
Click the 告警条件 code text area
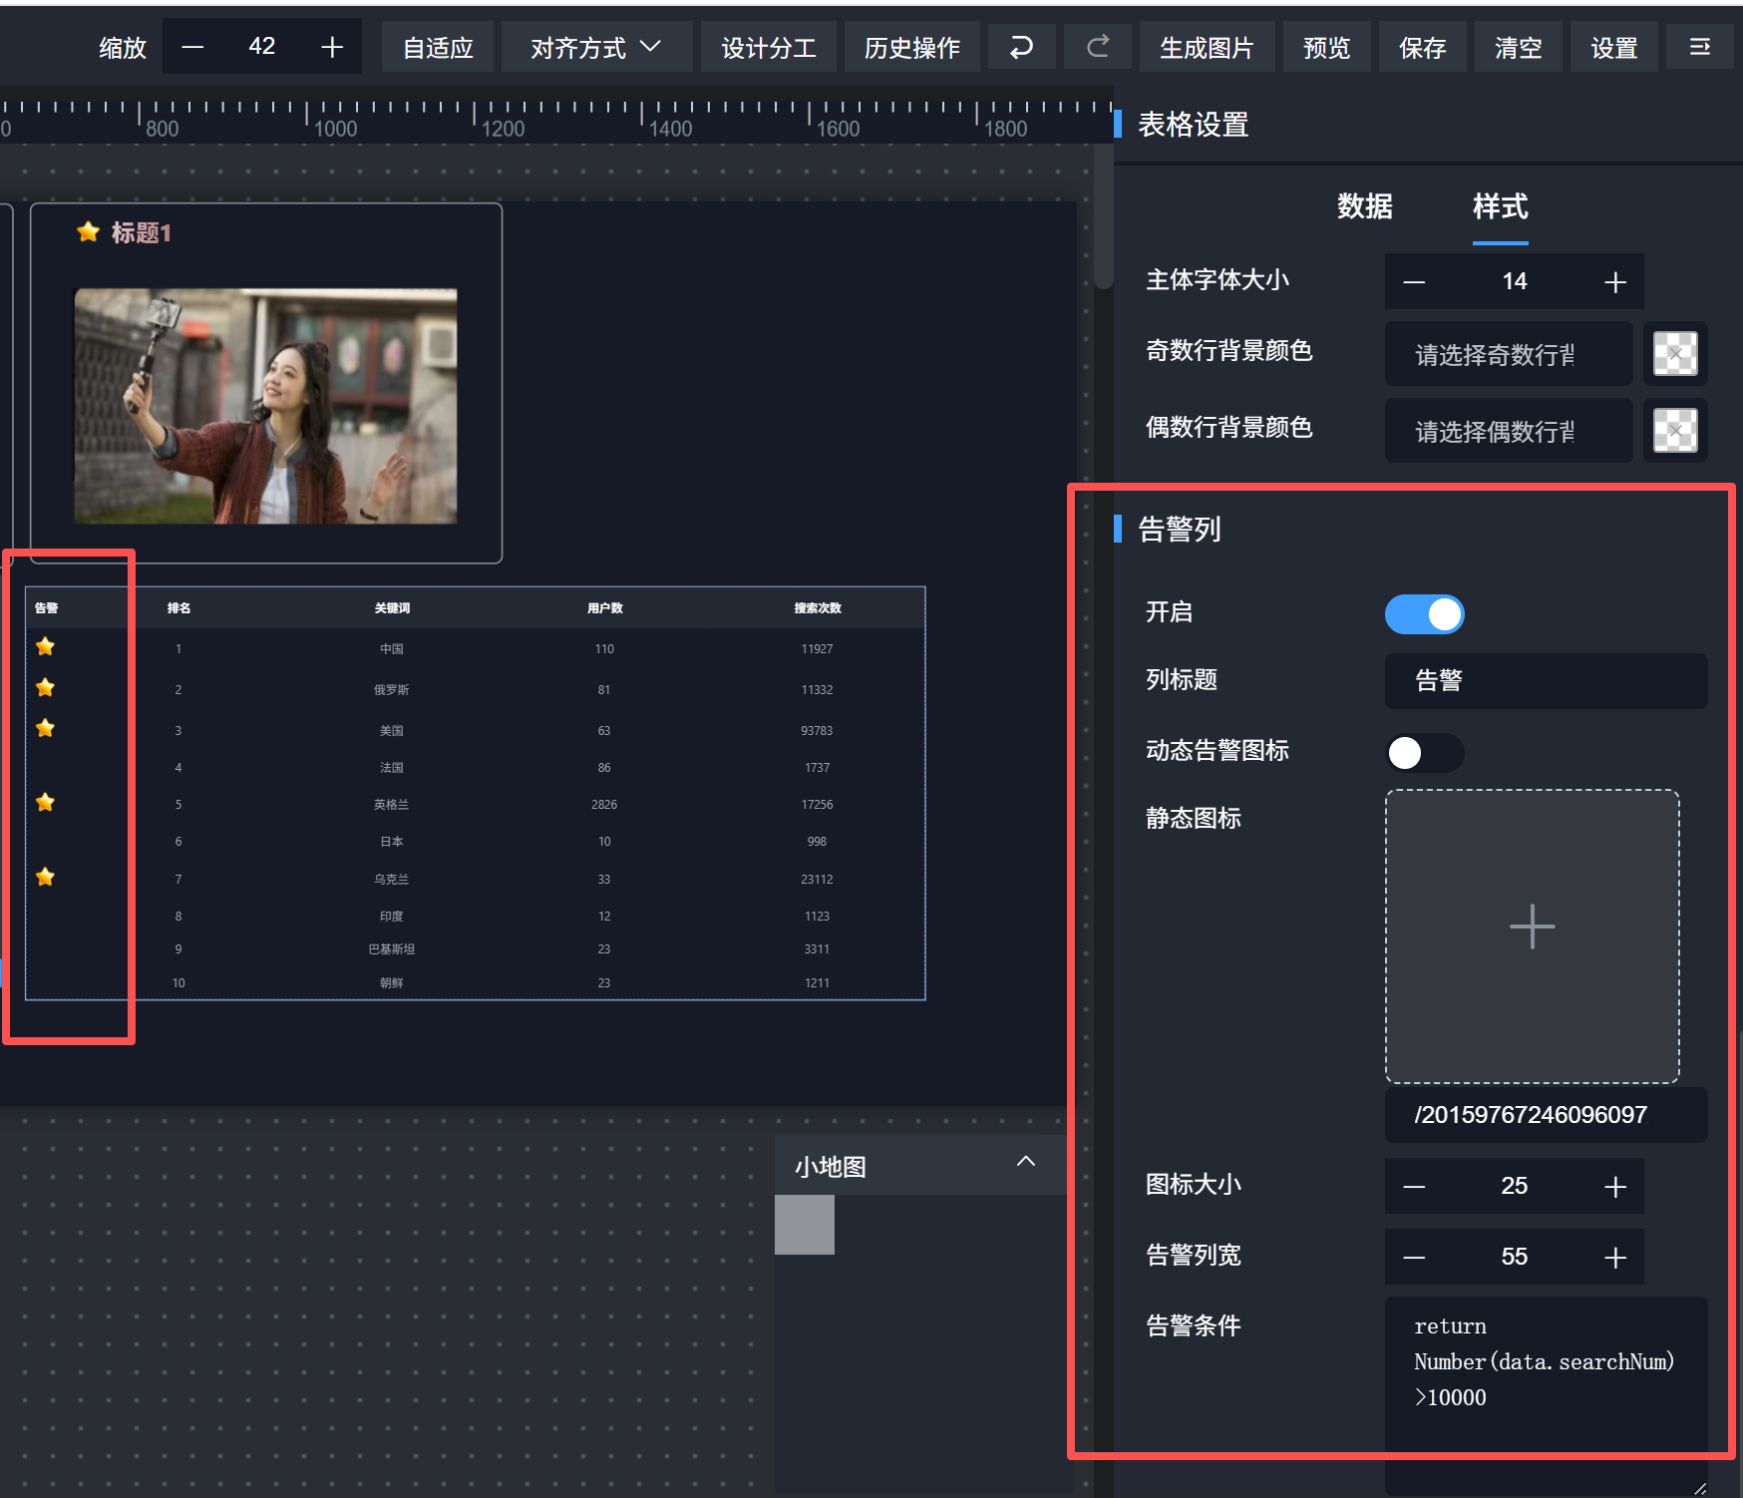coord(1547,1396)
